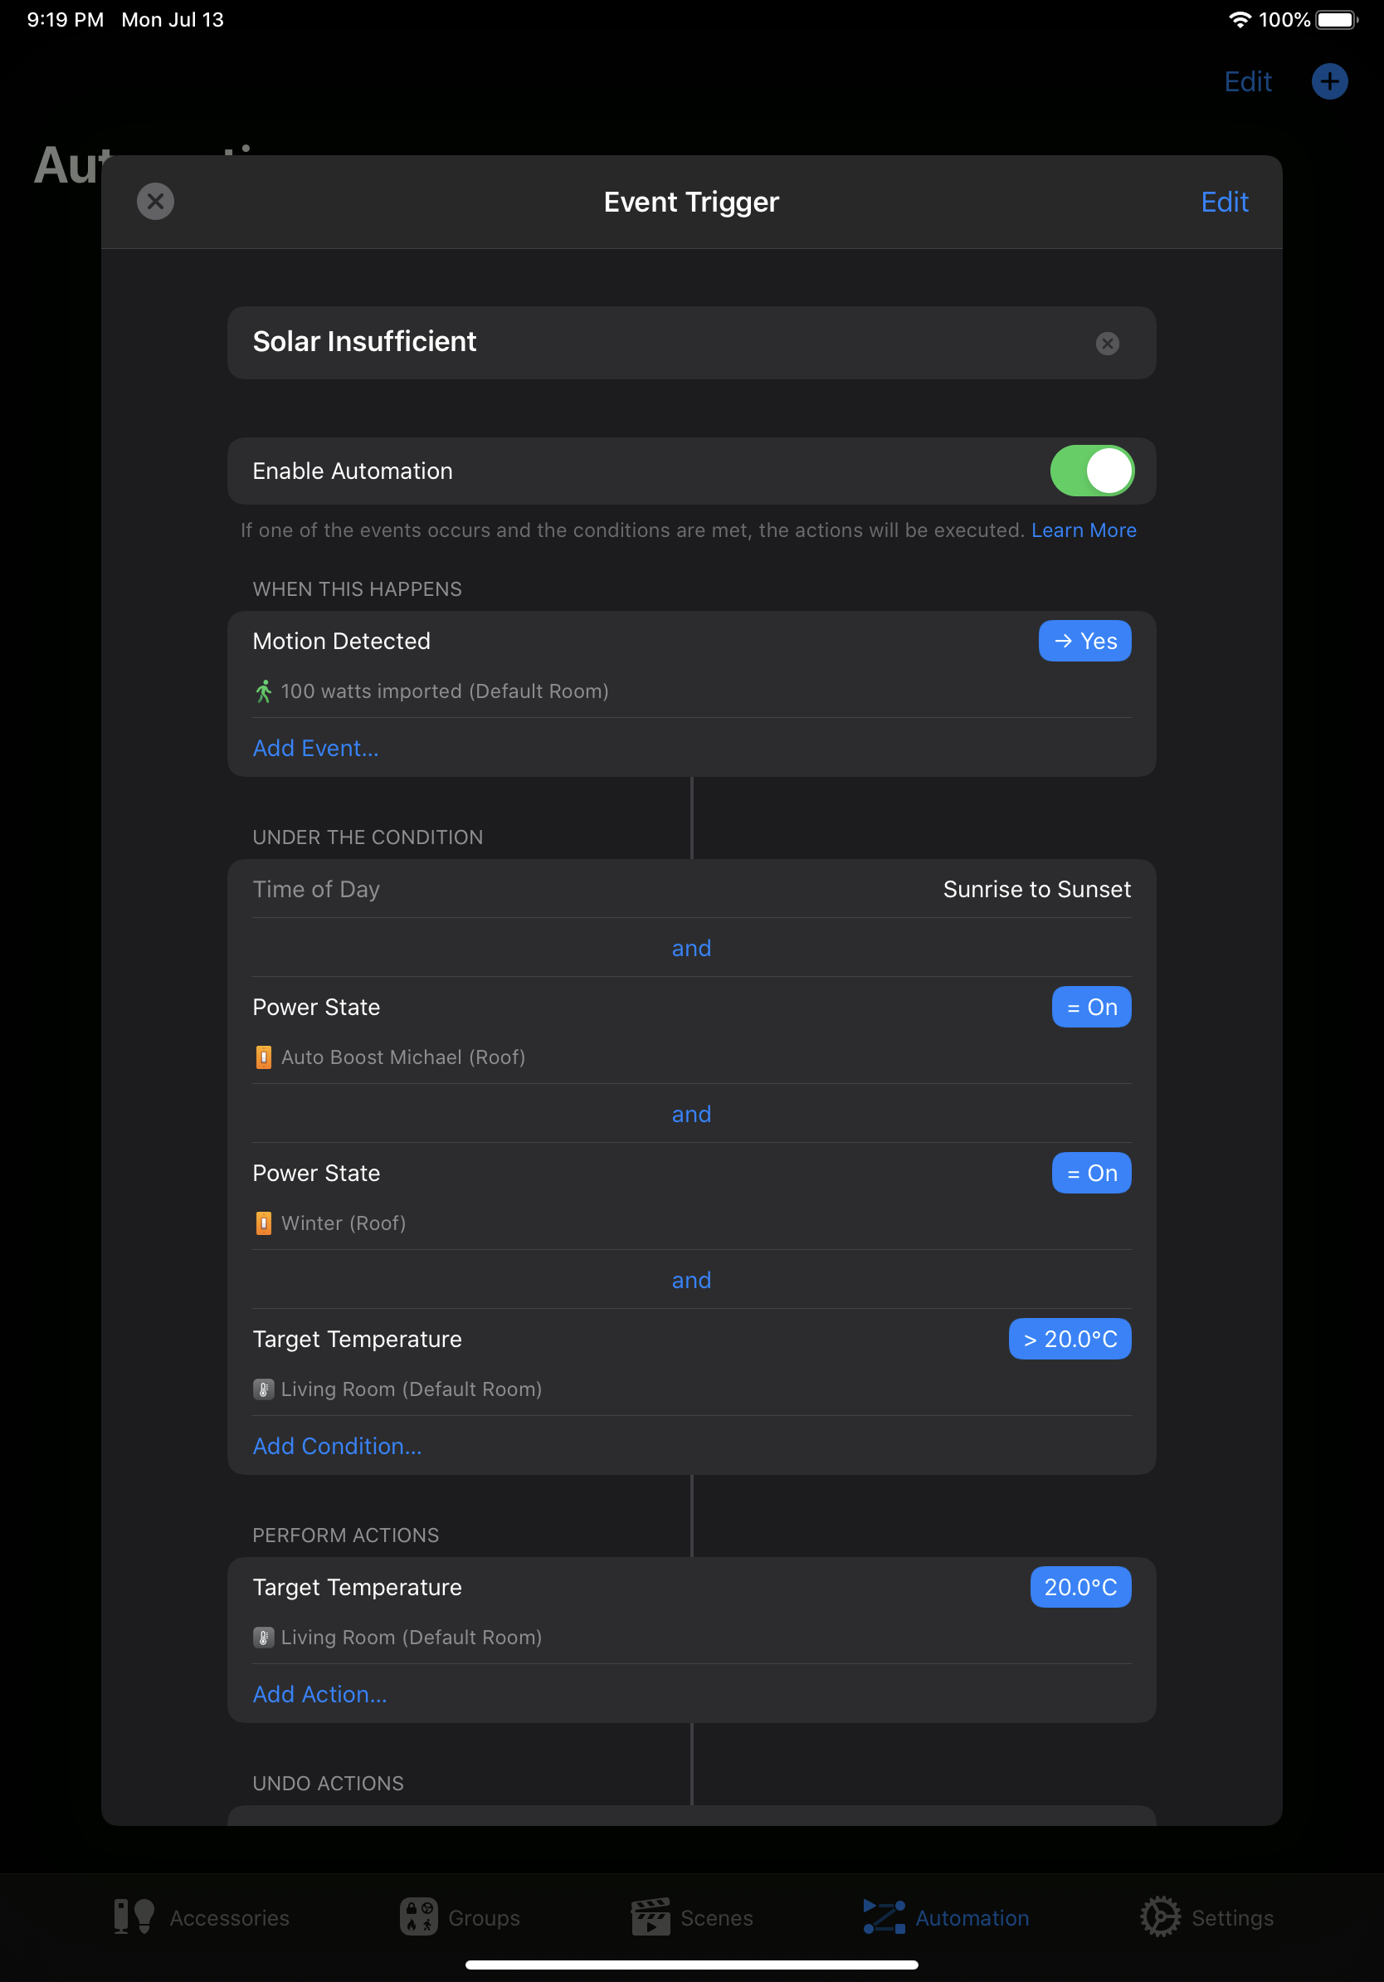Tap the motion sensor walking figure icon
Viewport: 1384px width, 1982px height.
263,691
